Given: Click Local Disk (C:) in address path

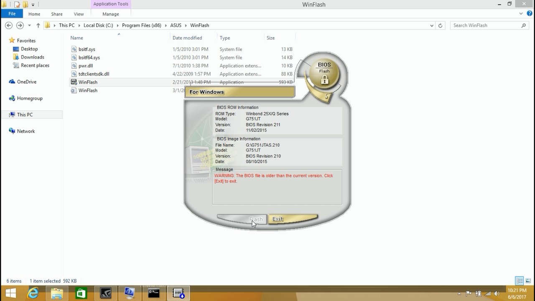Looking at the screenshot, I should (98, 26).
